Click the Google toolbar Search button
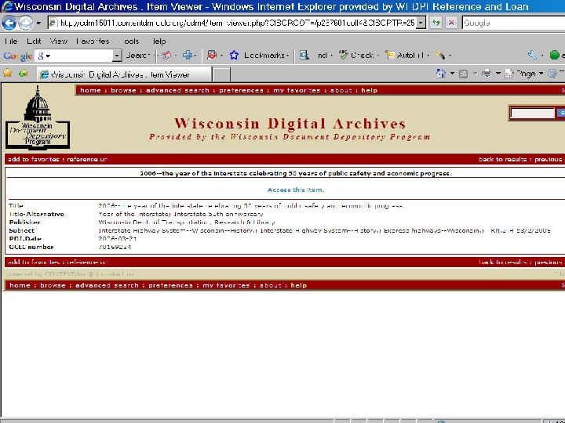 pos(137,55)
